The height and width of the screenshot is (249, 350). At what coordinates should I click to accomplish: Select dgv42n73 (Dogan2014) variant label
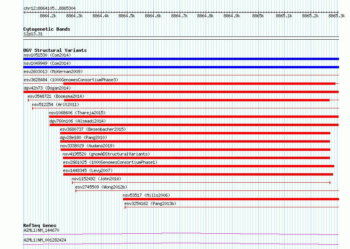pyautogui.click(x=47, y=88)
